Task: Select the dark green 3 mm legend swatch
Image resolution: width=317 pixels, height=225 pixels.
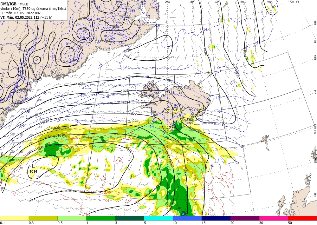Action: pos(130,218)
